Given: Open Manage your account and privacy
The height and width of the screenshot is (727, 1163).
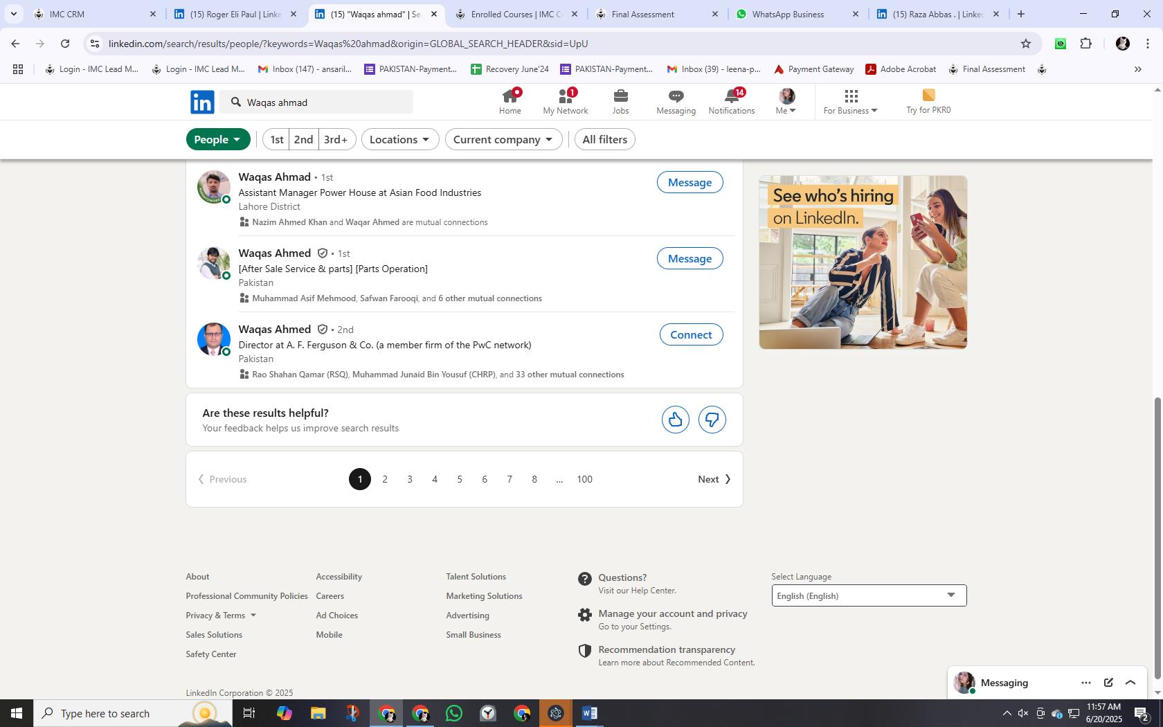Looking at the screenshot, I should click(672, 614).
